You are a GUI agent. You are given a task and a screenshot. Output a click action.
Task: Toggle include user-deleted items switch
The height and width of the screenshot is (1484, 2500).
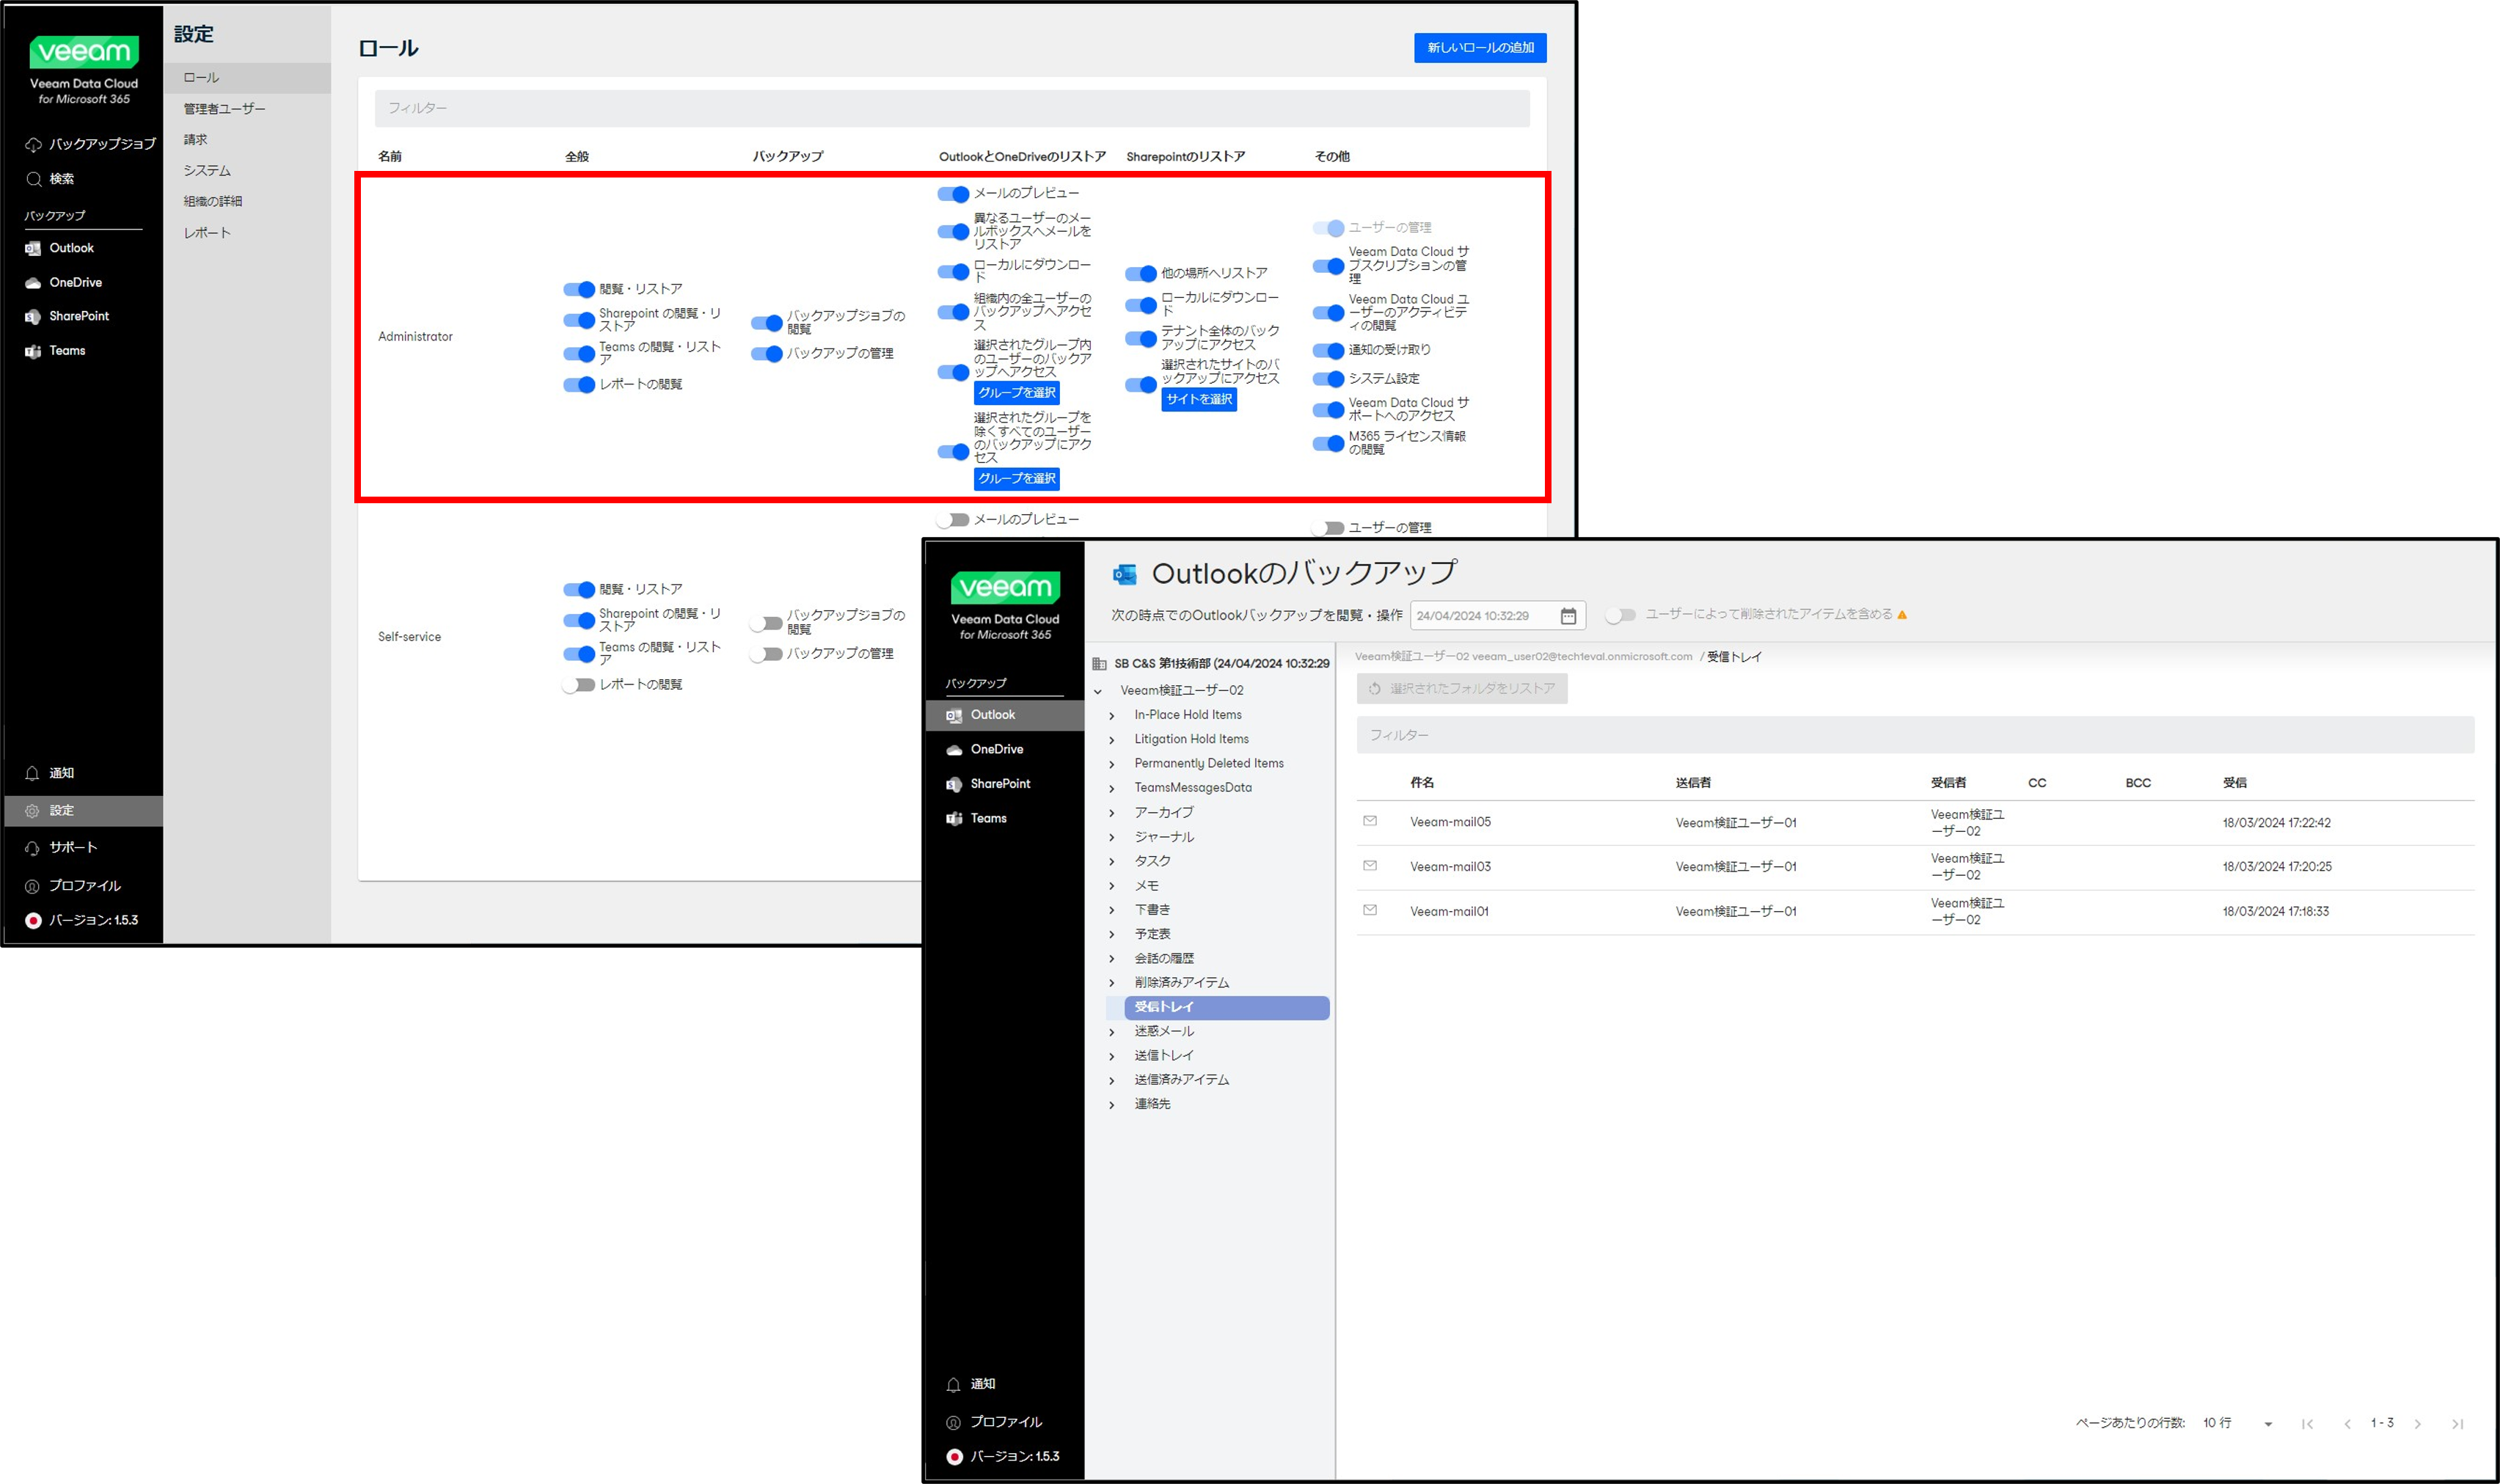(1620, 615)
